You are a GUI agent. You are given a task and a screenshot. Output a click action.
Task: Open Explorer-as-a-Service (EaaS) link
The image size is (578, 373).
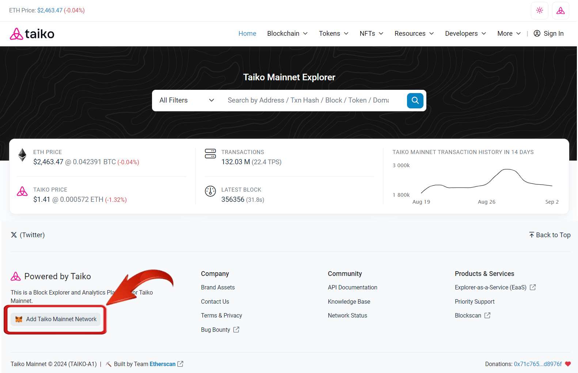[x=495, y=288]
